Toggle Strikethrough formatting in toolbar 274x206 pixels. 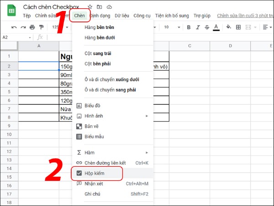pos(206,27)
